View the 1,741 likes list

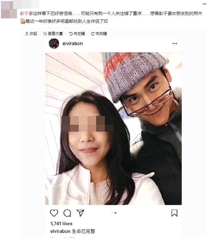pos(61,224)
